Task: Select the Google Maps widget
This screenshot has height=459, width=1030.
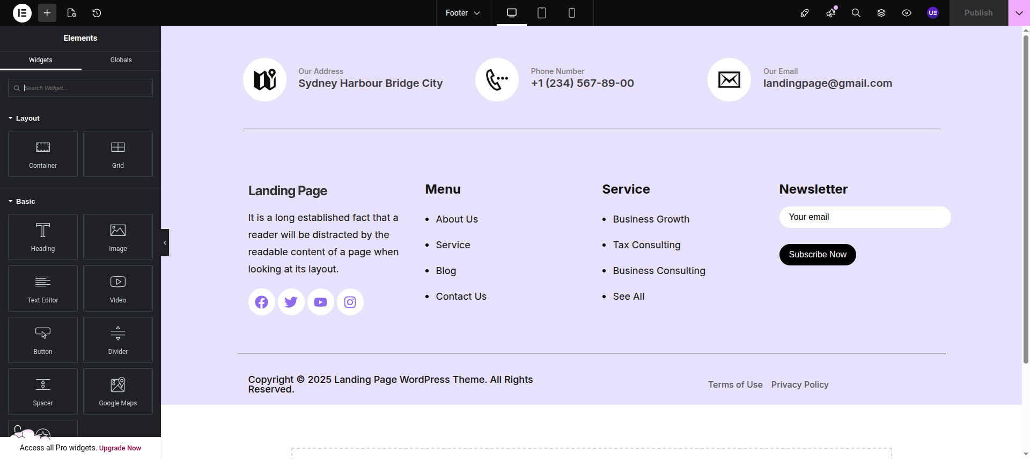Action: coord(118,391)
